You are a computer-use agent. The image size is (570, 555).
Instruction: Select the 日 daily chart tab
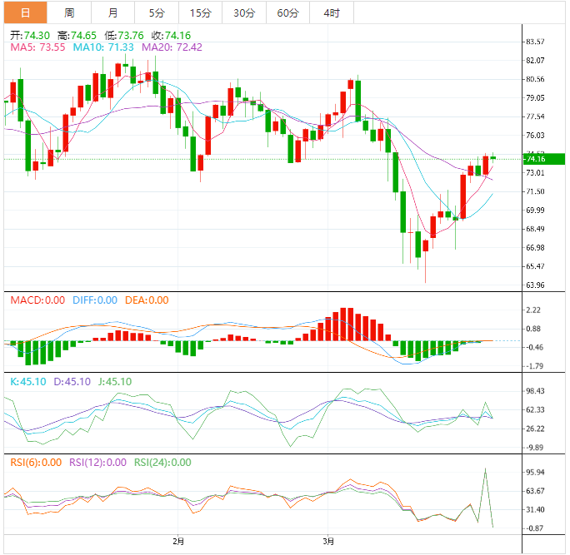[25, 12]
